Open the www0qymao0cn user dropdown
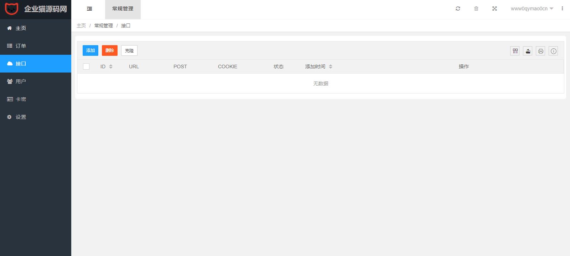 click(x=532, y=9)
